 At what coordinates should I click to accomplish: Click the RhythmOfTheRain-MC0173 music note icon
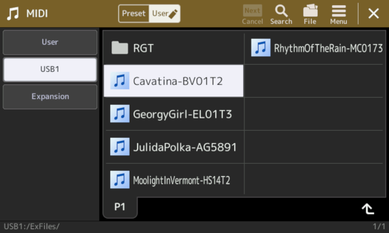click(x=261, y=47)
